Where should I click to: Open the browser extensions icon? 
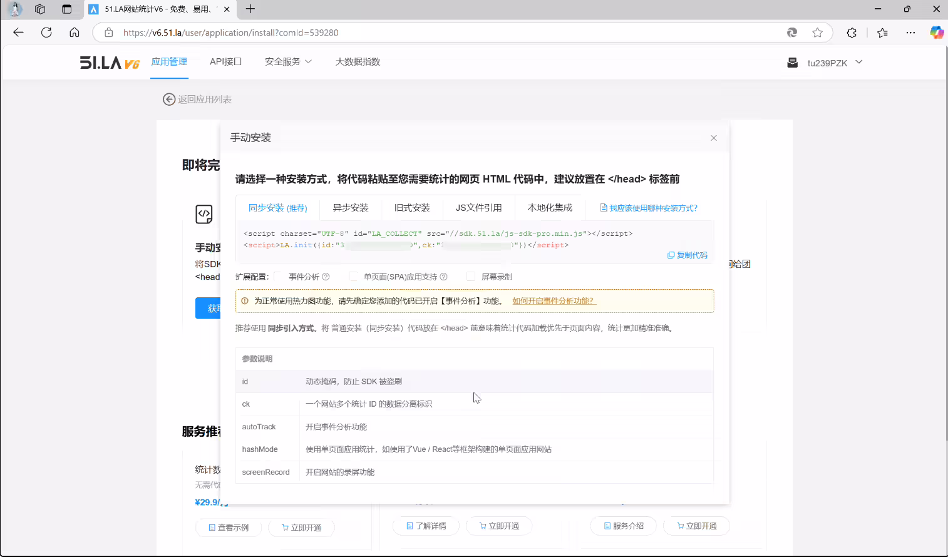(852, 33)
